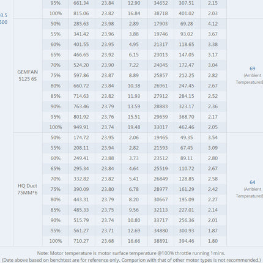The height and width of the screenshot is (263, 263).
Task: Select the 38891 RPM cell
Action: [161, 241]
